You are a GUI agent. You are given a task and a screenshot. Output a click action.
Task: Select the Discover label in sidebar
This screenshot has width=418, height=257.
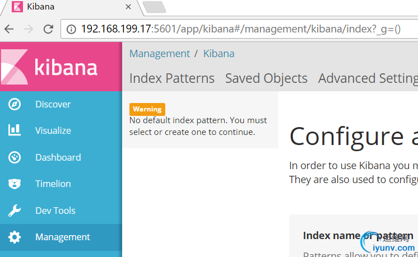(53, 104)
